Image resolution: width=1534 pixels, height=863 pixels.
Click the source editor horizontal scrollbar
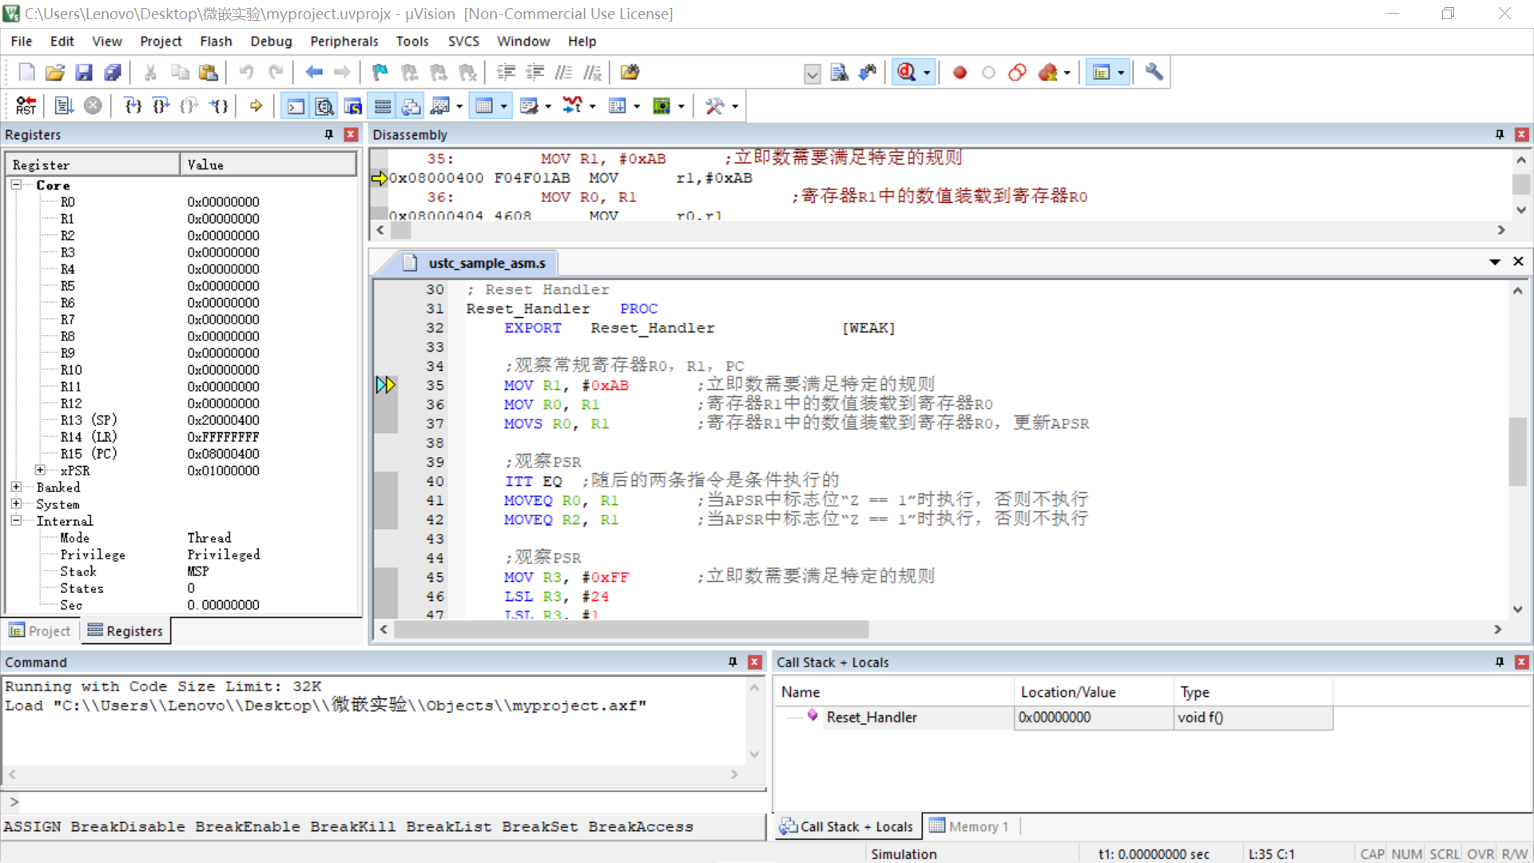(x=631, y=630)
